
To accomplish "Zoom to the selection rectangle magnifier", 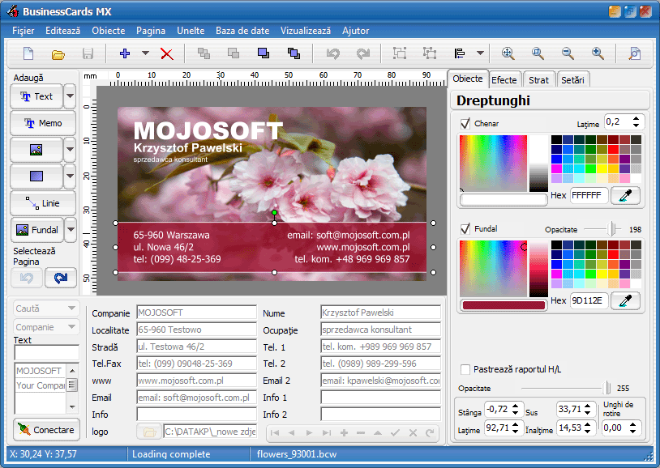I will point(538,53).
